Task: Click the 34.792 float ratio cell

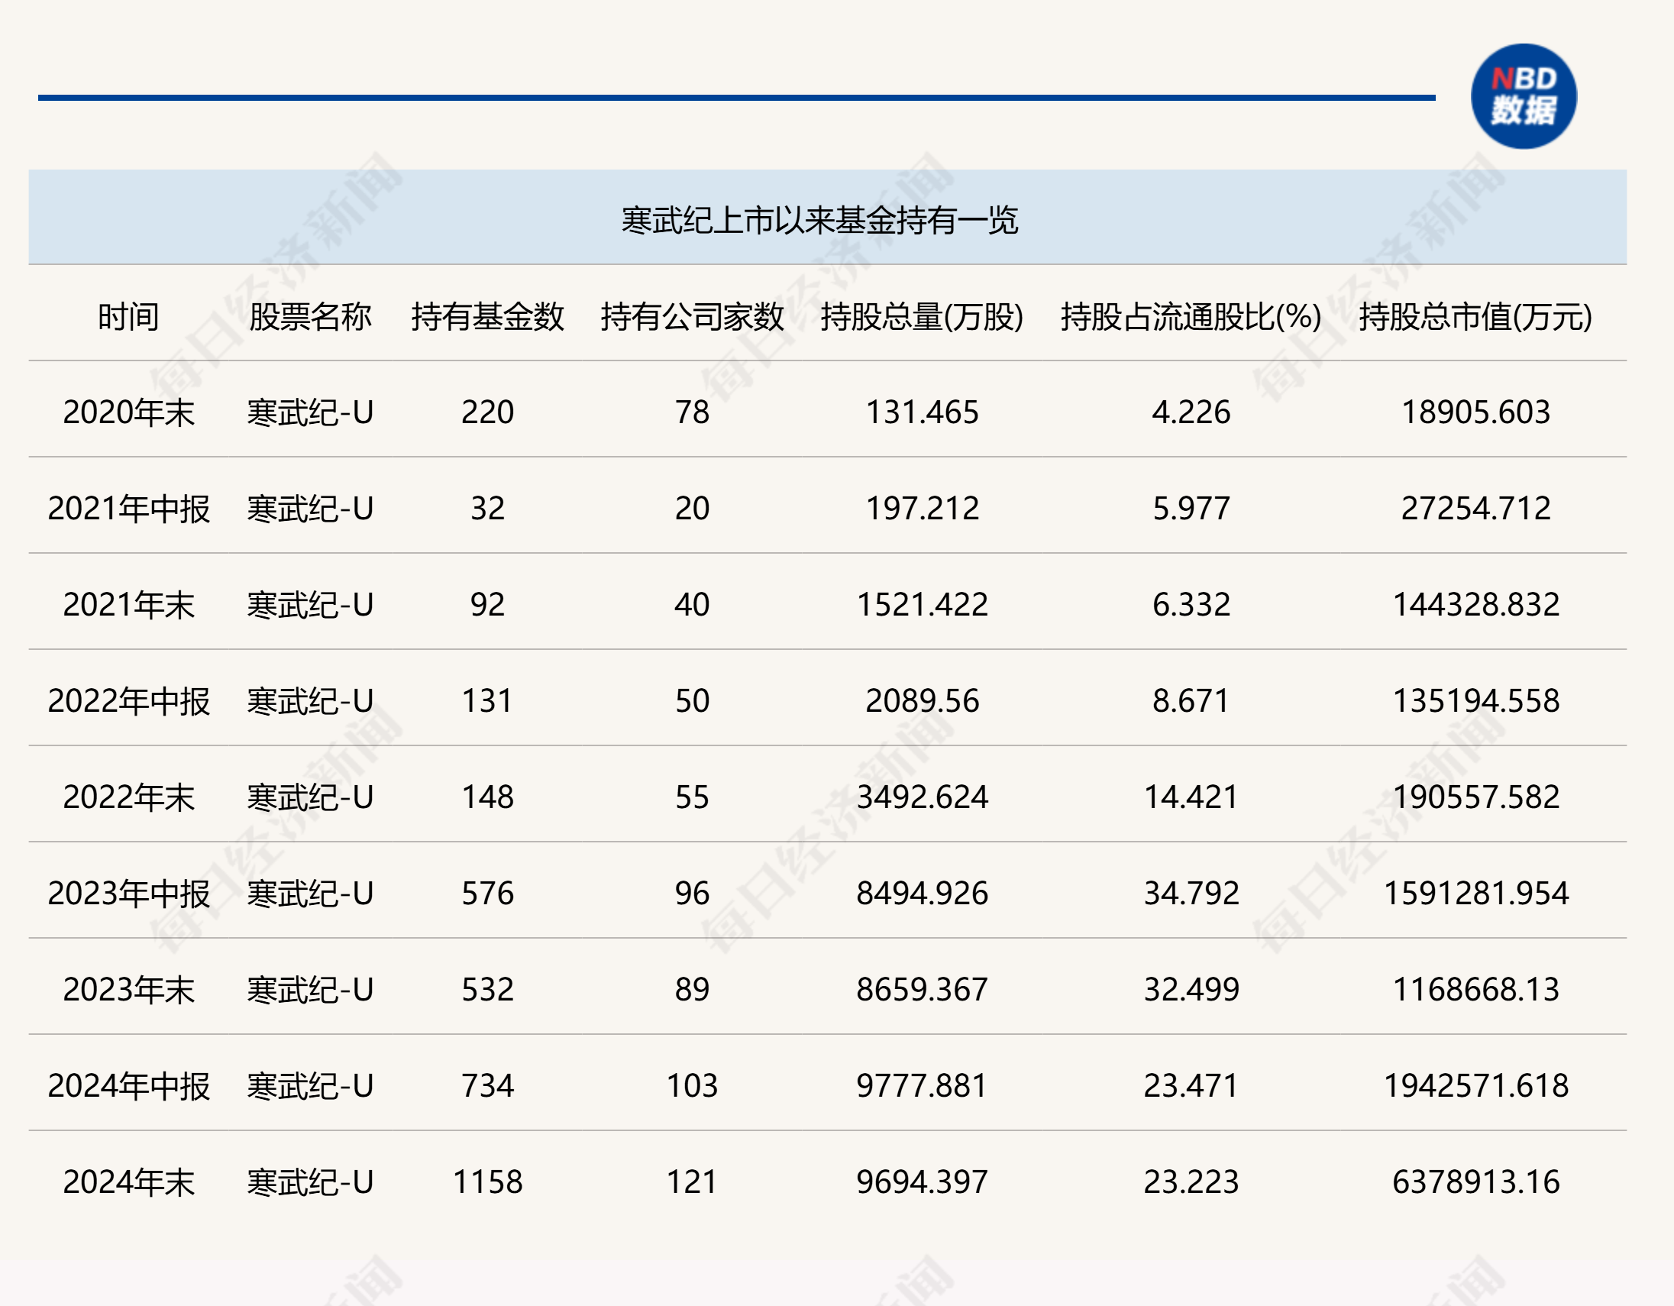Action: pyautogui.click(x=1191, y=894)
